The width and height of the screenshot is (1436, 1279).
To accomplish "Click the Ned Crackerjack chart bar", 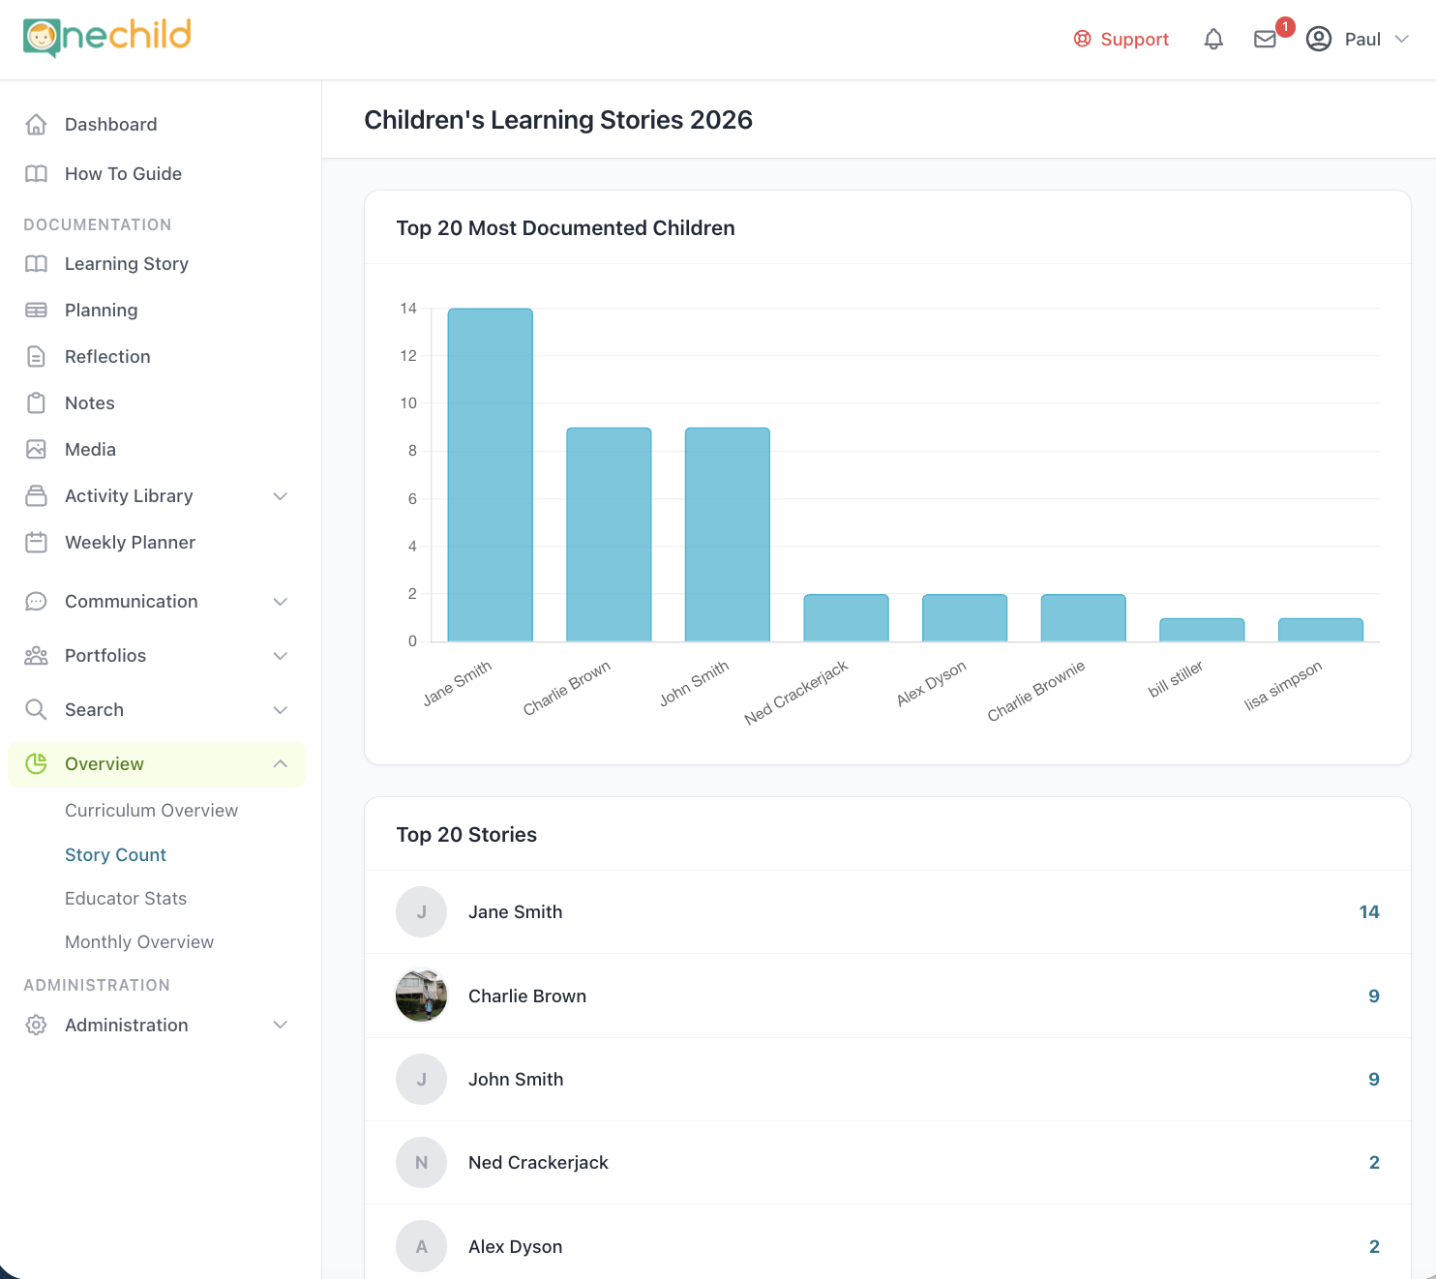I will tap(847, 618).
